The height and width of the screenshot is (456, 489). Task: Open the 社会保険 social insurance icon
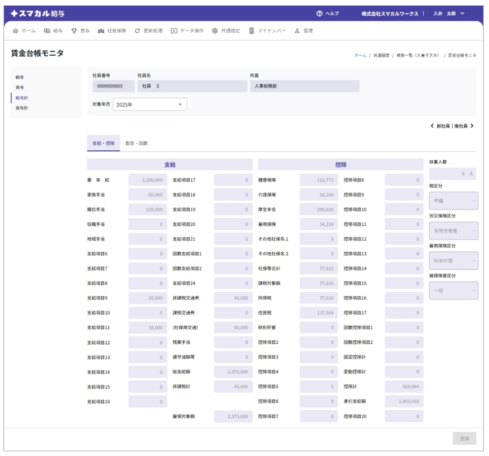click(x=101, y=31)
